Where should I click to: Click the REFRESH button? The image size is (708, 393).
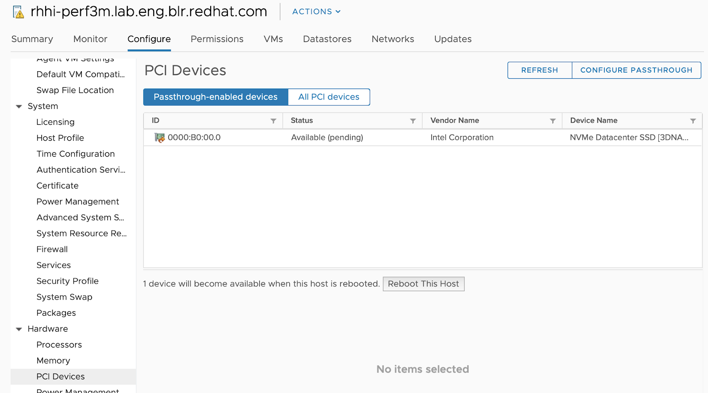click(540, 70)
